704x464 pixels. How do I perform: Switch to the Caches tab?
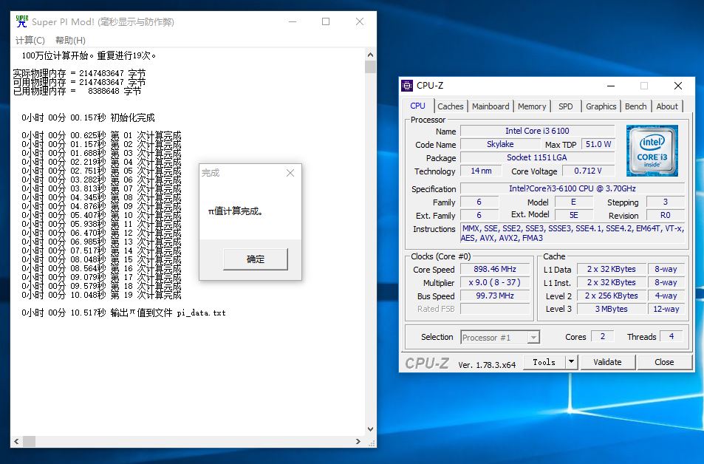pyautogui.click(x=450, y=106)
